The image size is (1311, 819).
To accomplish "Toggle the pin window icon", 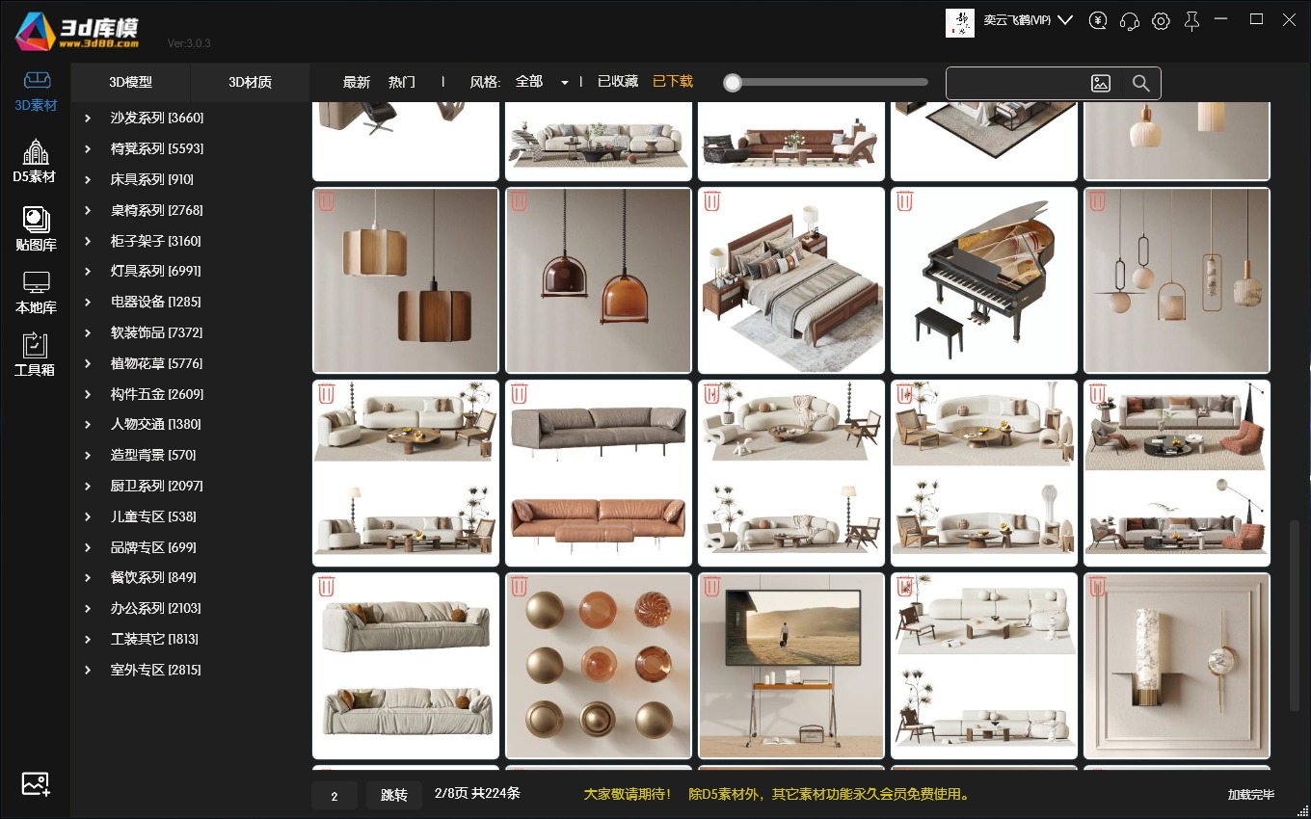I will [1192, 21].
